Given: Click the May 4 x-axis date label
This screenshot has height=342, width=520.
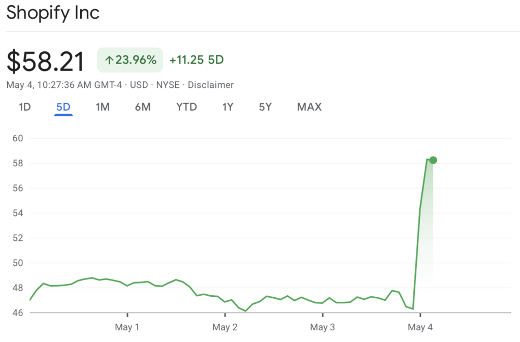Looking at the screenshot, I should tap(420, 327).
